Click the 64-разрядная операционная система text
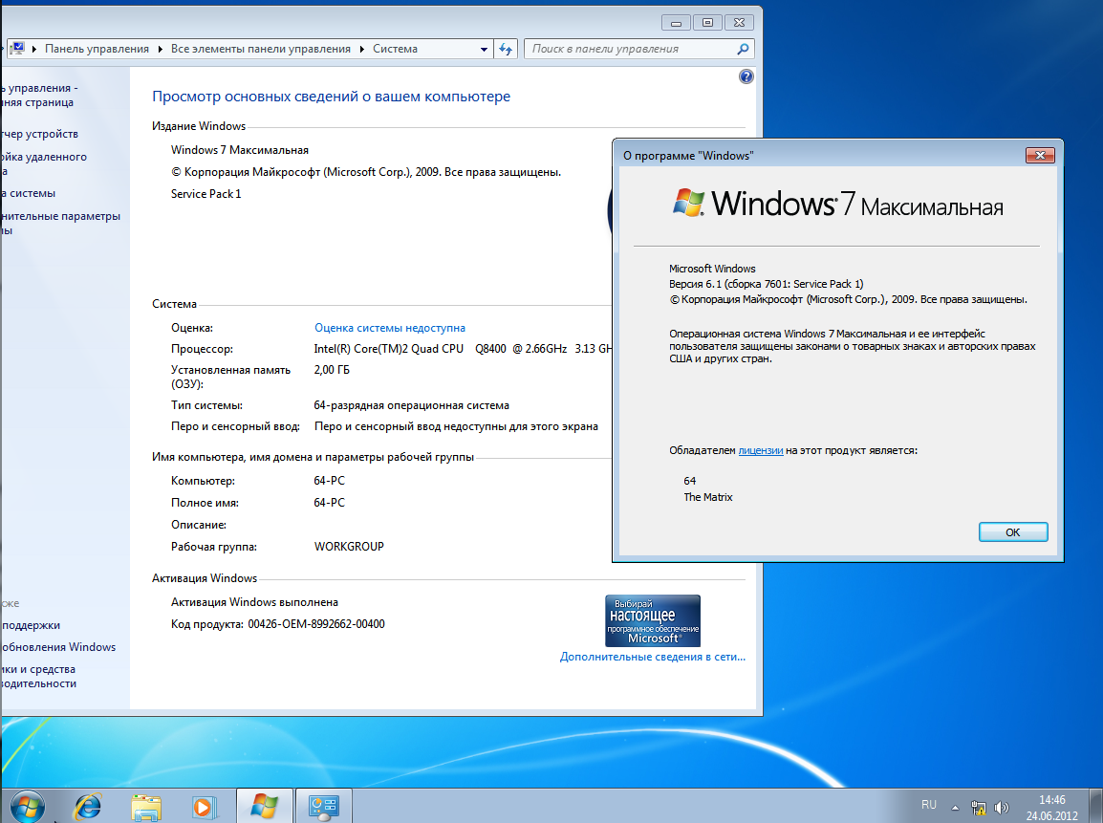Screen dimensions: 1103x823 412,405
